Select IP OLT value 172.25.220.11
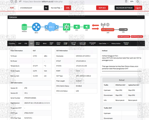The width and height of the screenshot is (149, 120). point(81,61)
